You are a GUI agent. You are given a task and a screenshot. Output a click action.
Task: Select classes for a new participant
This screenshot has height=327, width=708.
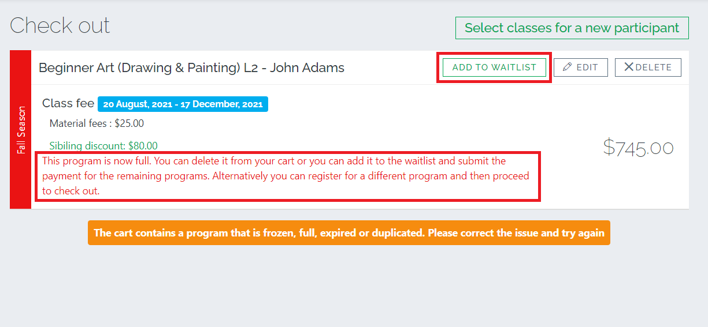click(572, 28)
